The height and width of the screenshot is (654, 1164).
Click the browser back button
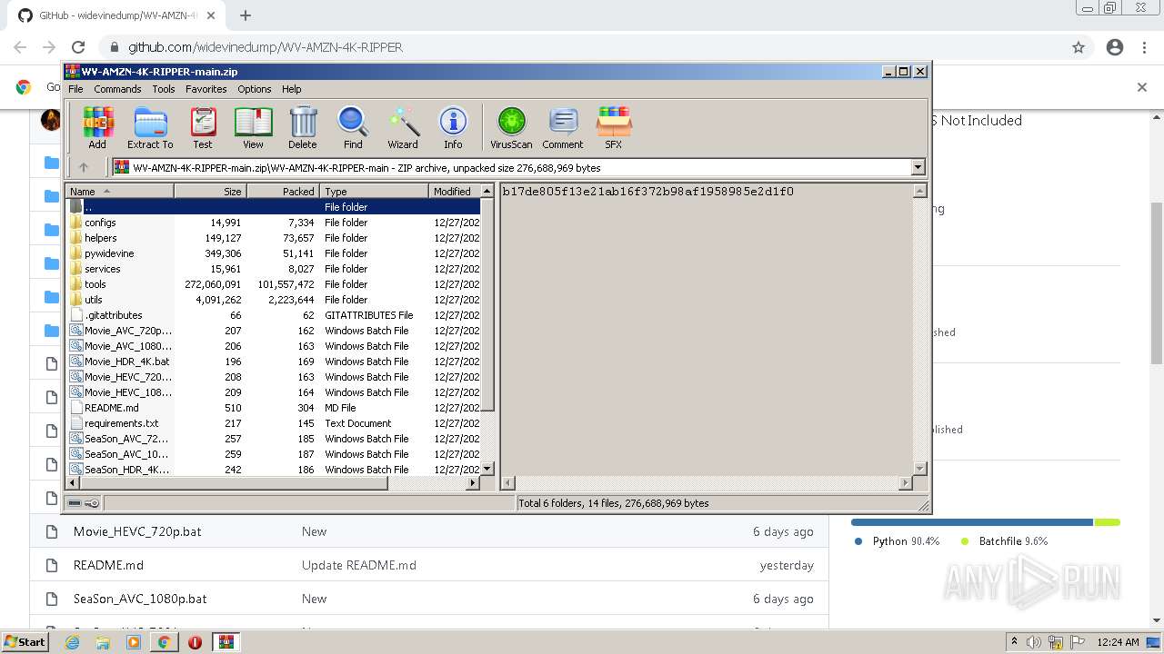(20, 47)
